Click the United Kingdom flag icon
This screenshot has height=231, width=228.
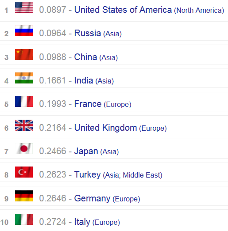click(24, 125)
